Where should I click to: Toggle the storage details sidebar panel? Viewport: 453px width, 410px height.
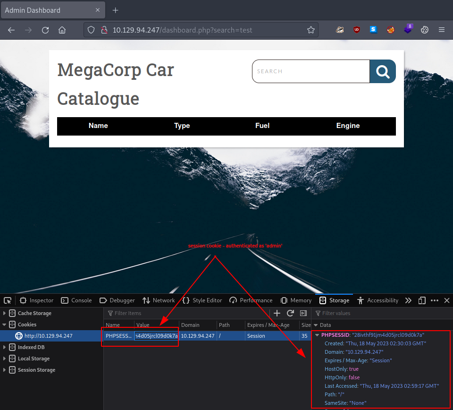[x=303, y=313]
